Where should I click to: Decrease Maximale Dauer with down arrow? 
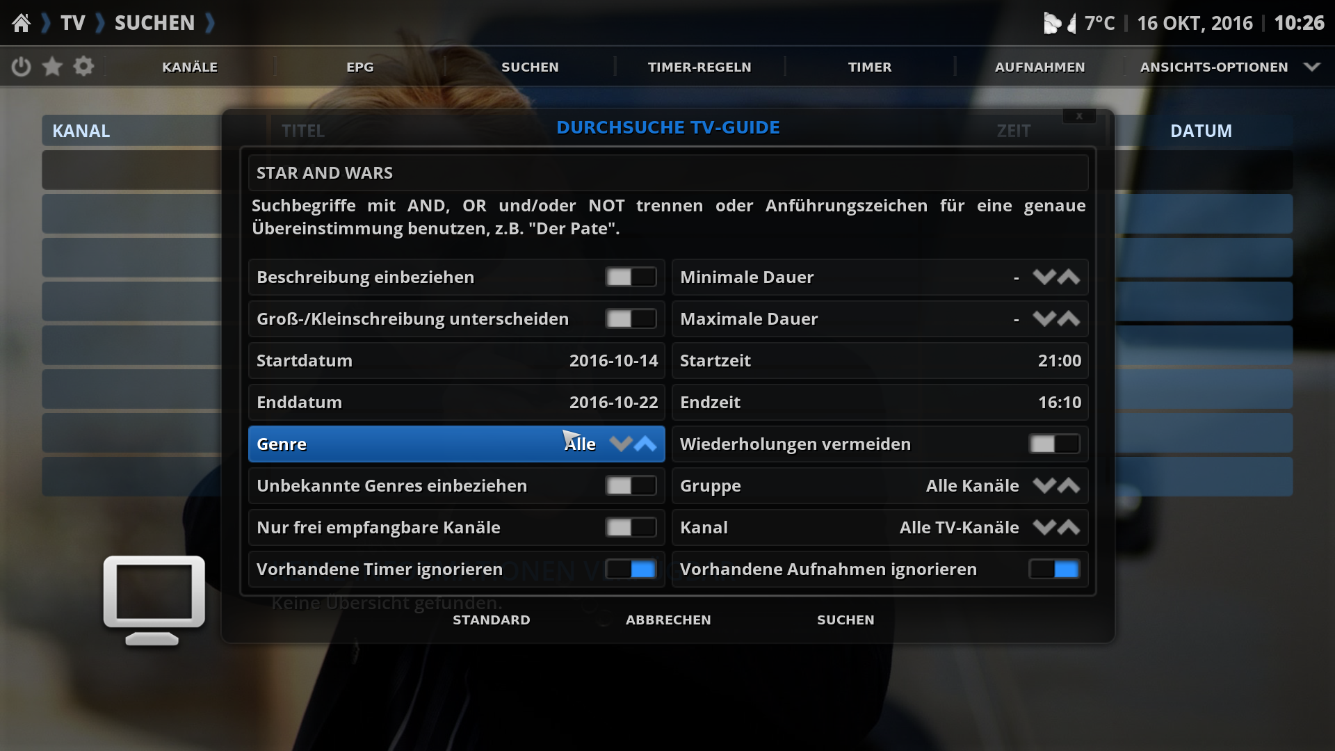tap(1044, 319)
